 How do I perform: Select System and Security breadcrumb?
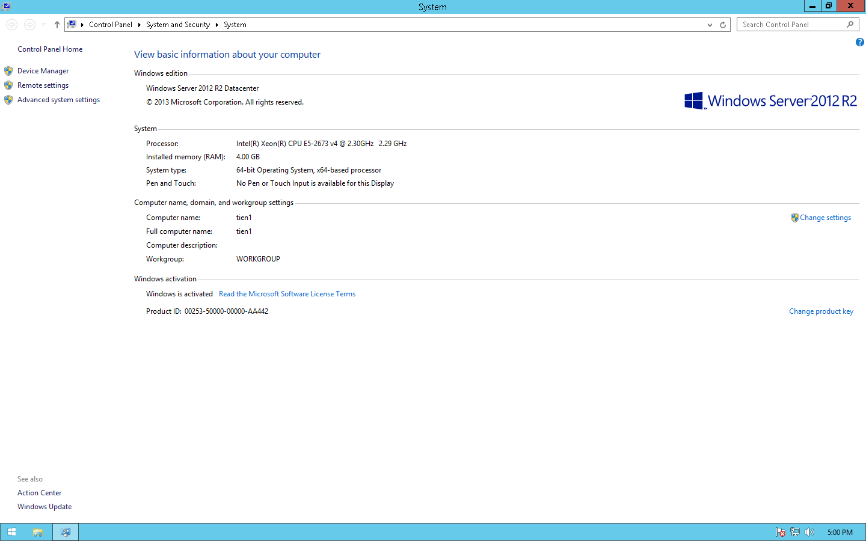coord(177,25)
